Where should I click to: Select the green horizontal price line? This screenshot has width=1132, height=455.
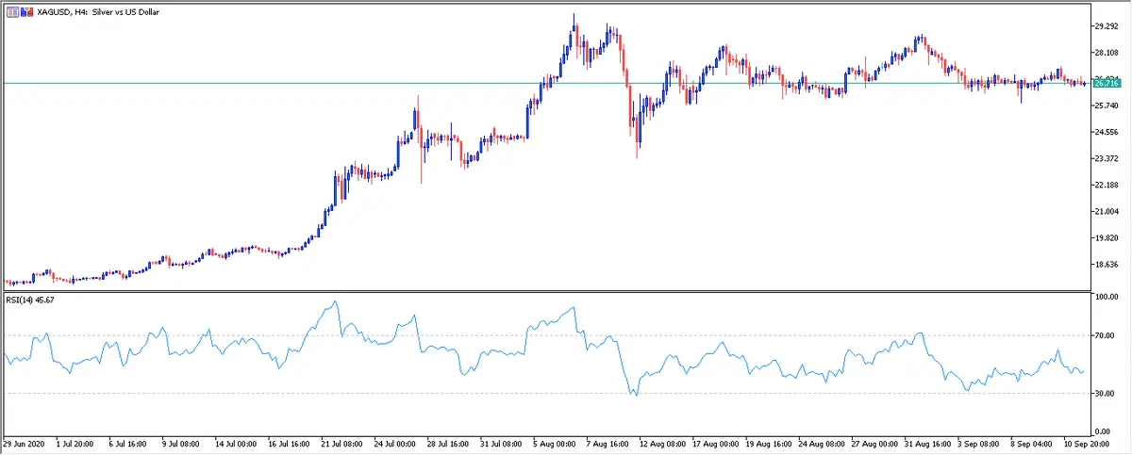[377, 83]
